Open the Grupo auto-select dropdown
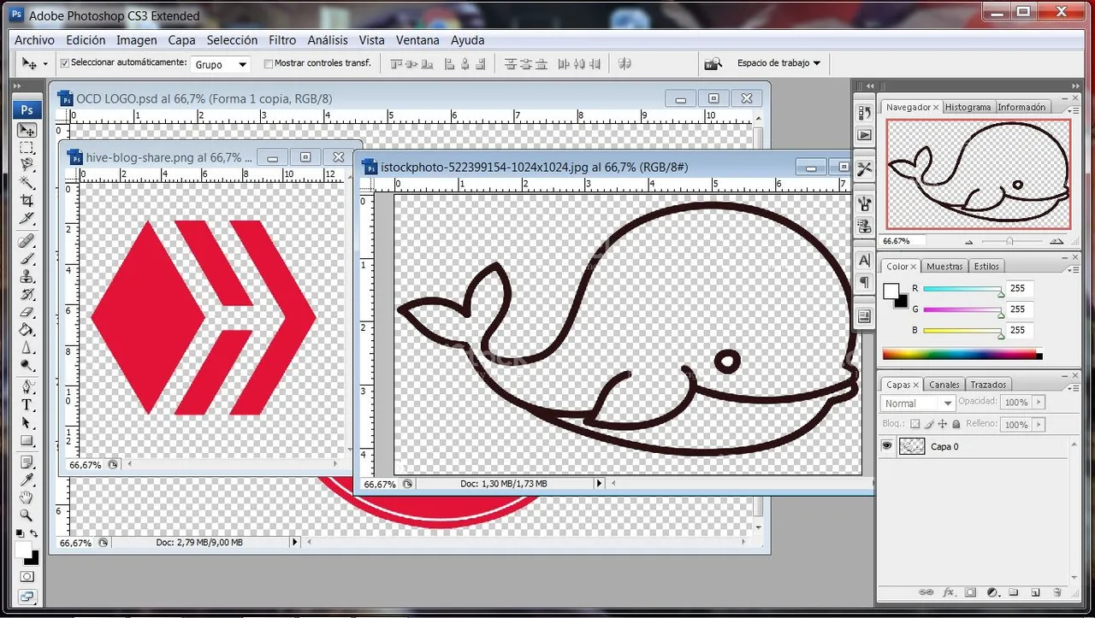Screen dimensions: 1095x618 pyautogui.click(x=221, y=64)
